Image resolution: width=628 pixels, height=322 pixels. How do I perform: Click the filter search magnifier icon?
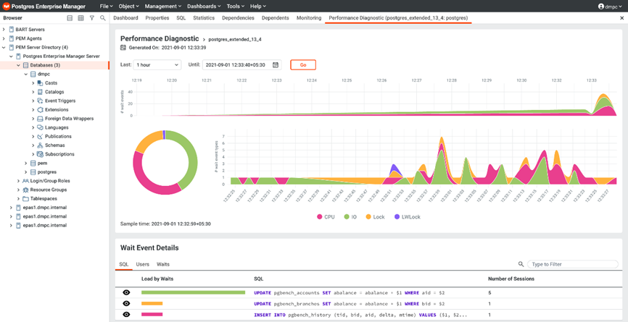point(521,264)
